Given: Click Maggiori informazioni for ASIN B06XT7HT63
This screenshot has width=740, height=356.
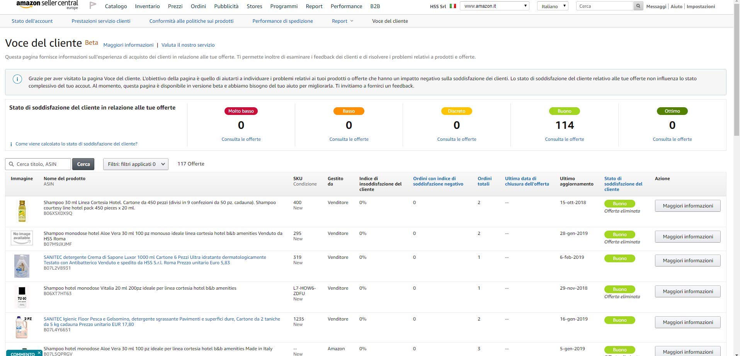Looking at the screenshot, I should (688, 291).
